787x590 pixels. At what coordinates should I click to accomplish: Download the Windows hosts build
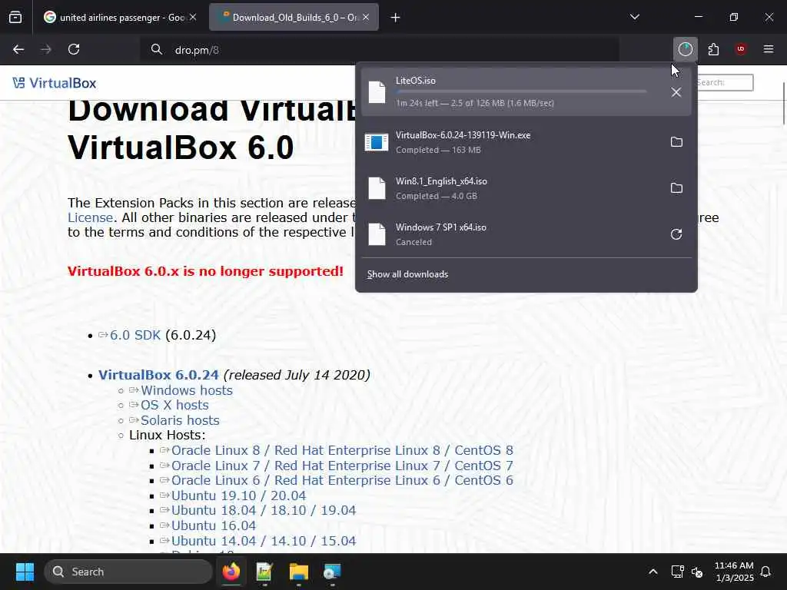tap(186, 390)
